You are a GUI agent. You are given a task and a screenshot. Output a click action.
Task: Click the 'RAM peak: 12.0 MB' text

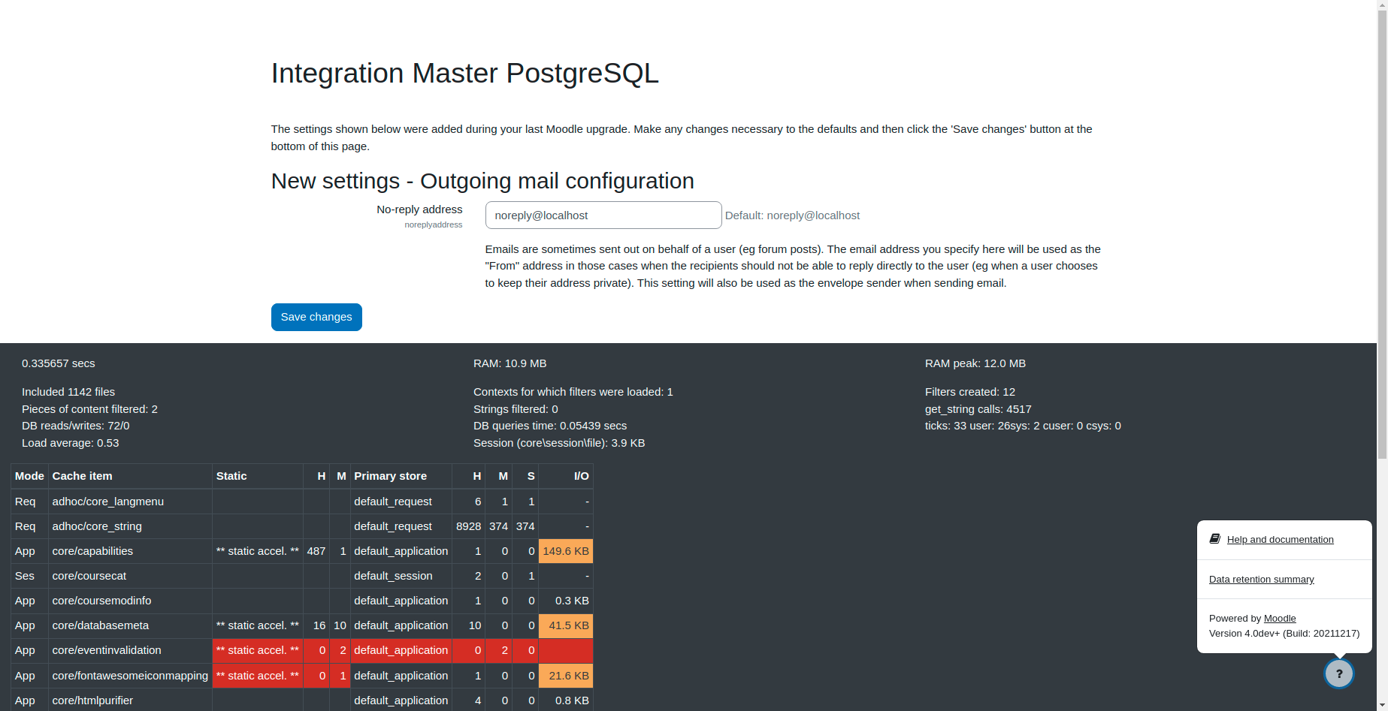[975, 363]
